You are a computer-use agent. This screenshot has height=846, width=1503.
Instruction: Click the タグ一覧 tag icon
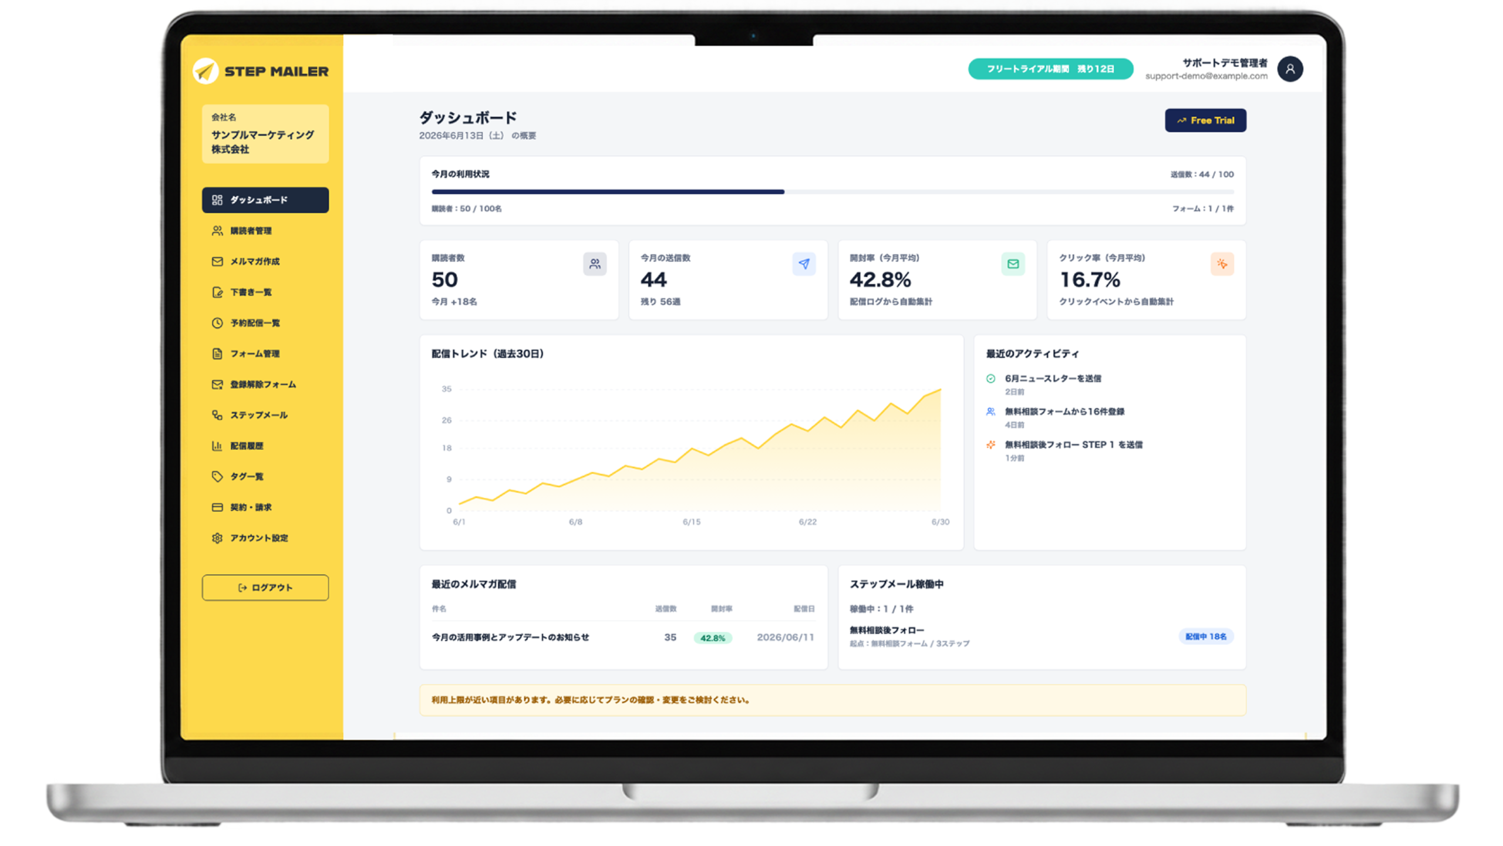[x=217, y=476]
